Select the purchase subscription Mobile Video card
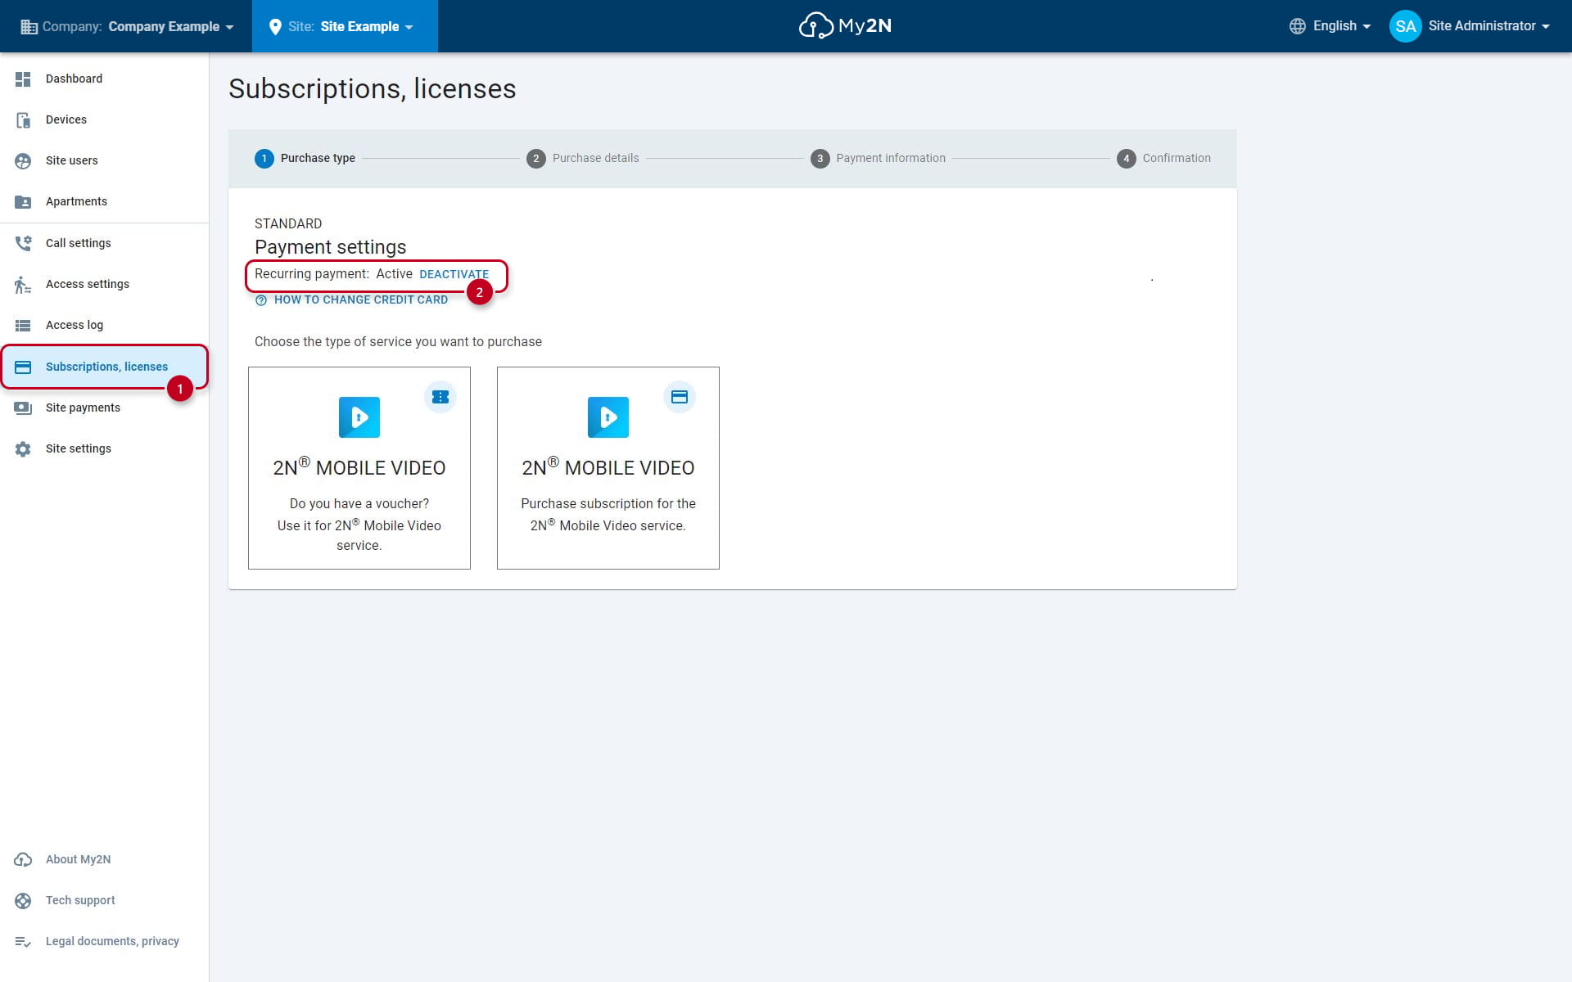 pyautogui.click(x=608, y=468)
